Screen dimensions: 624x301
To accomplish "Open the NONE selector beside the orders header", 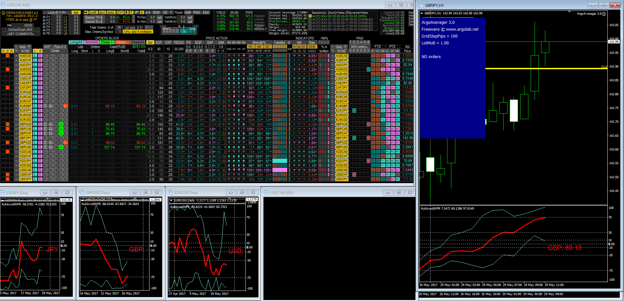I will click(x=25, y=51).
